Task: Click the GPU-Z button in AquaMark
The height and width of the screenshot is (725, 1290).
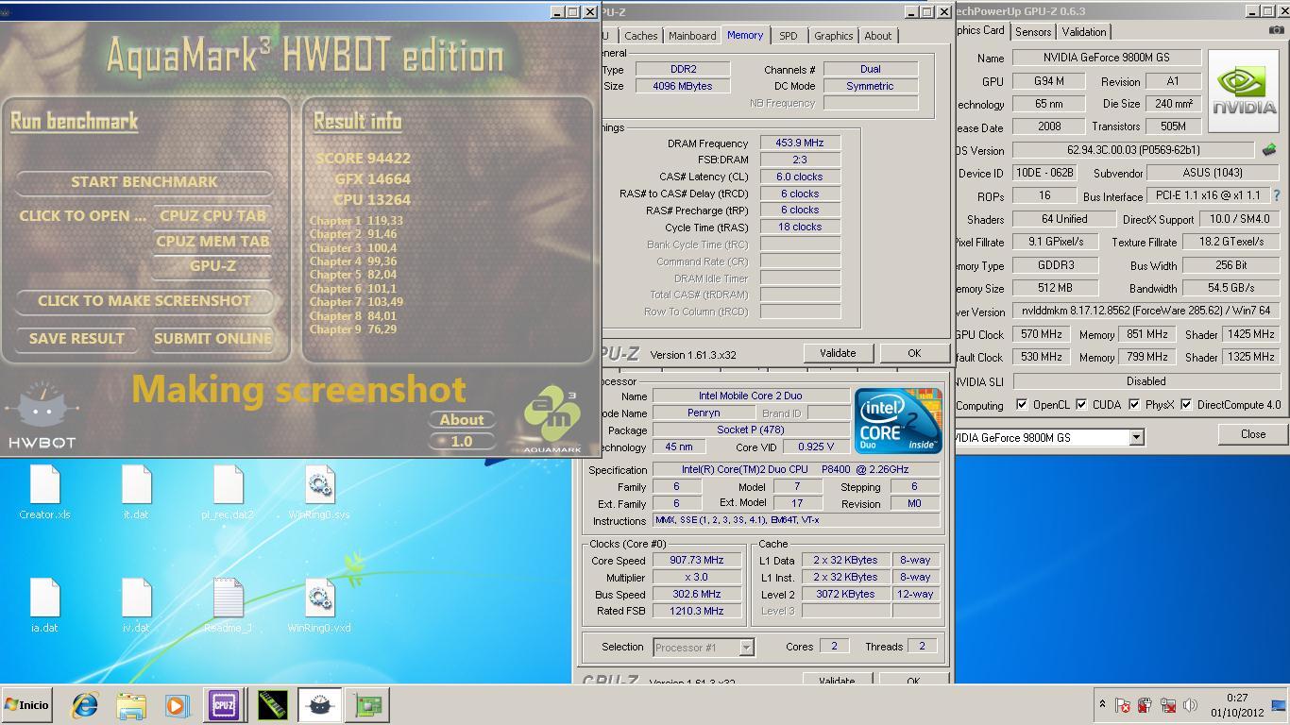Action: 212,265
